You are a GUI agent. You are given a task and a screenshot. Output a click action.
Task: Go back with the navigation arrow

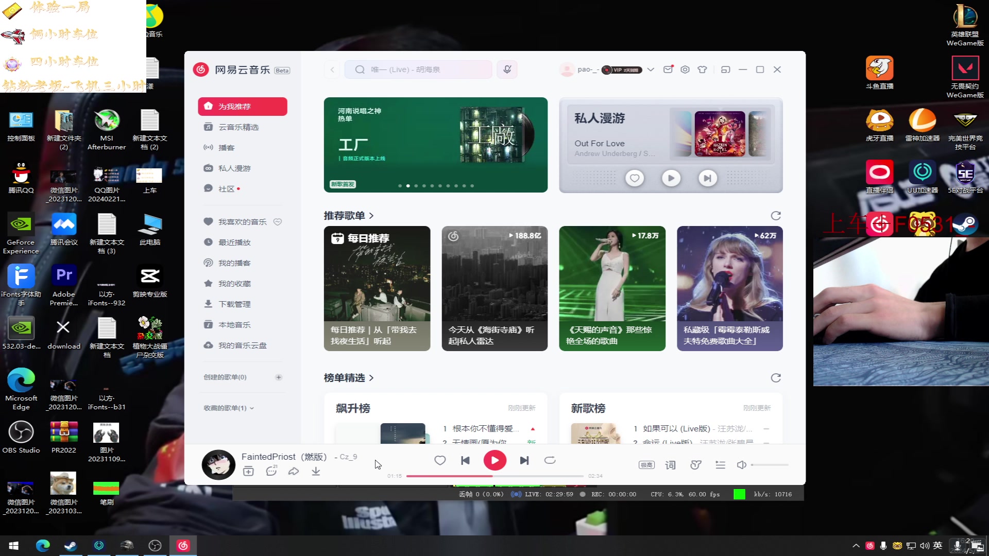[x=332, y=69]
